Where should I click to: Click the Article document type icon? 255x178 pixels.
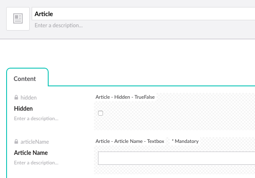tap(18, 19)
